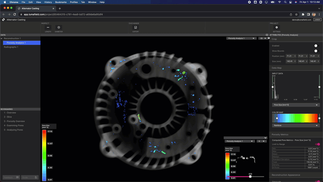
Task: Bookmark this page with star icon
Action: click(x=296, y=14)
